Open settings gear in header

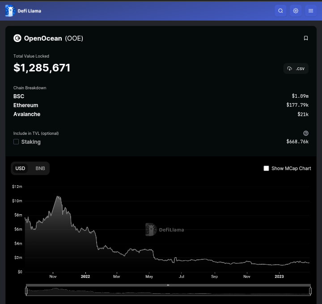[296, 11]
